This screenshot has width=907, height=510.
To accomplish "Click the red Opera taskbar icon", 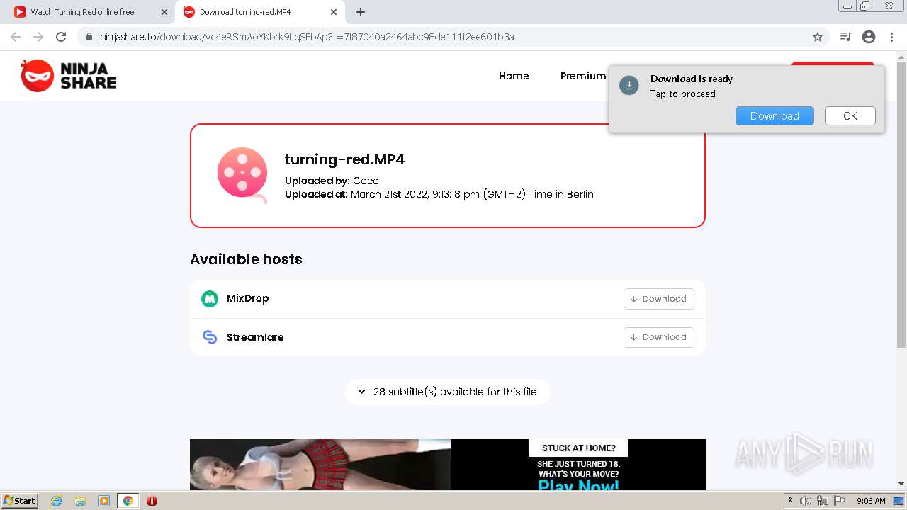I will 152,501.
